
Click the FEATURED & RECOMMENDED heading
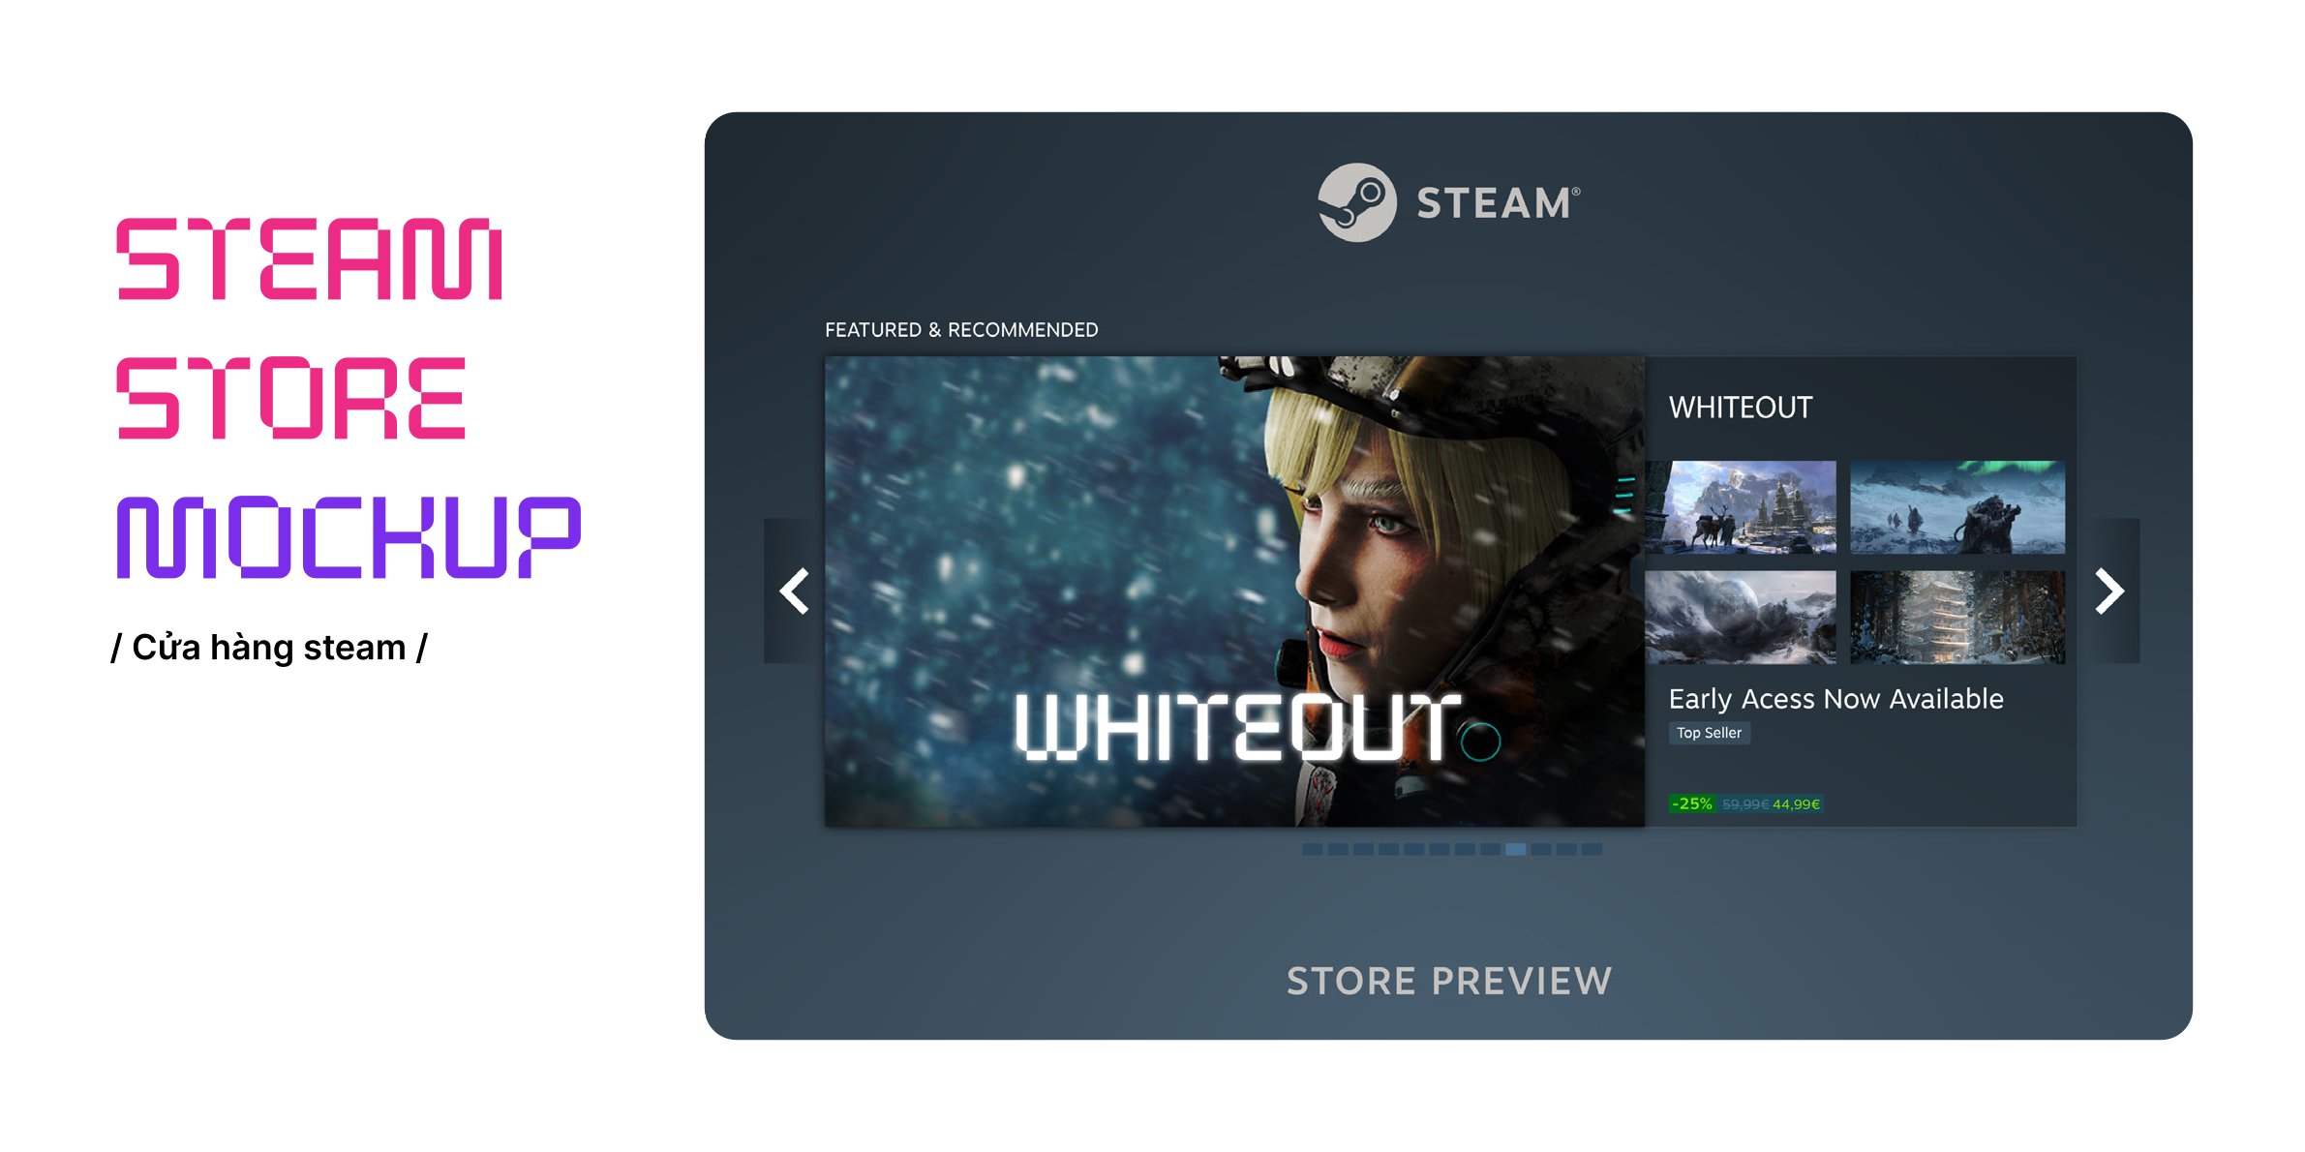click(961, 330)
